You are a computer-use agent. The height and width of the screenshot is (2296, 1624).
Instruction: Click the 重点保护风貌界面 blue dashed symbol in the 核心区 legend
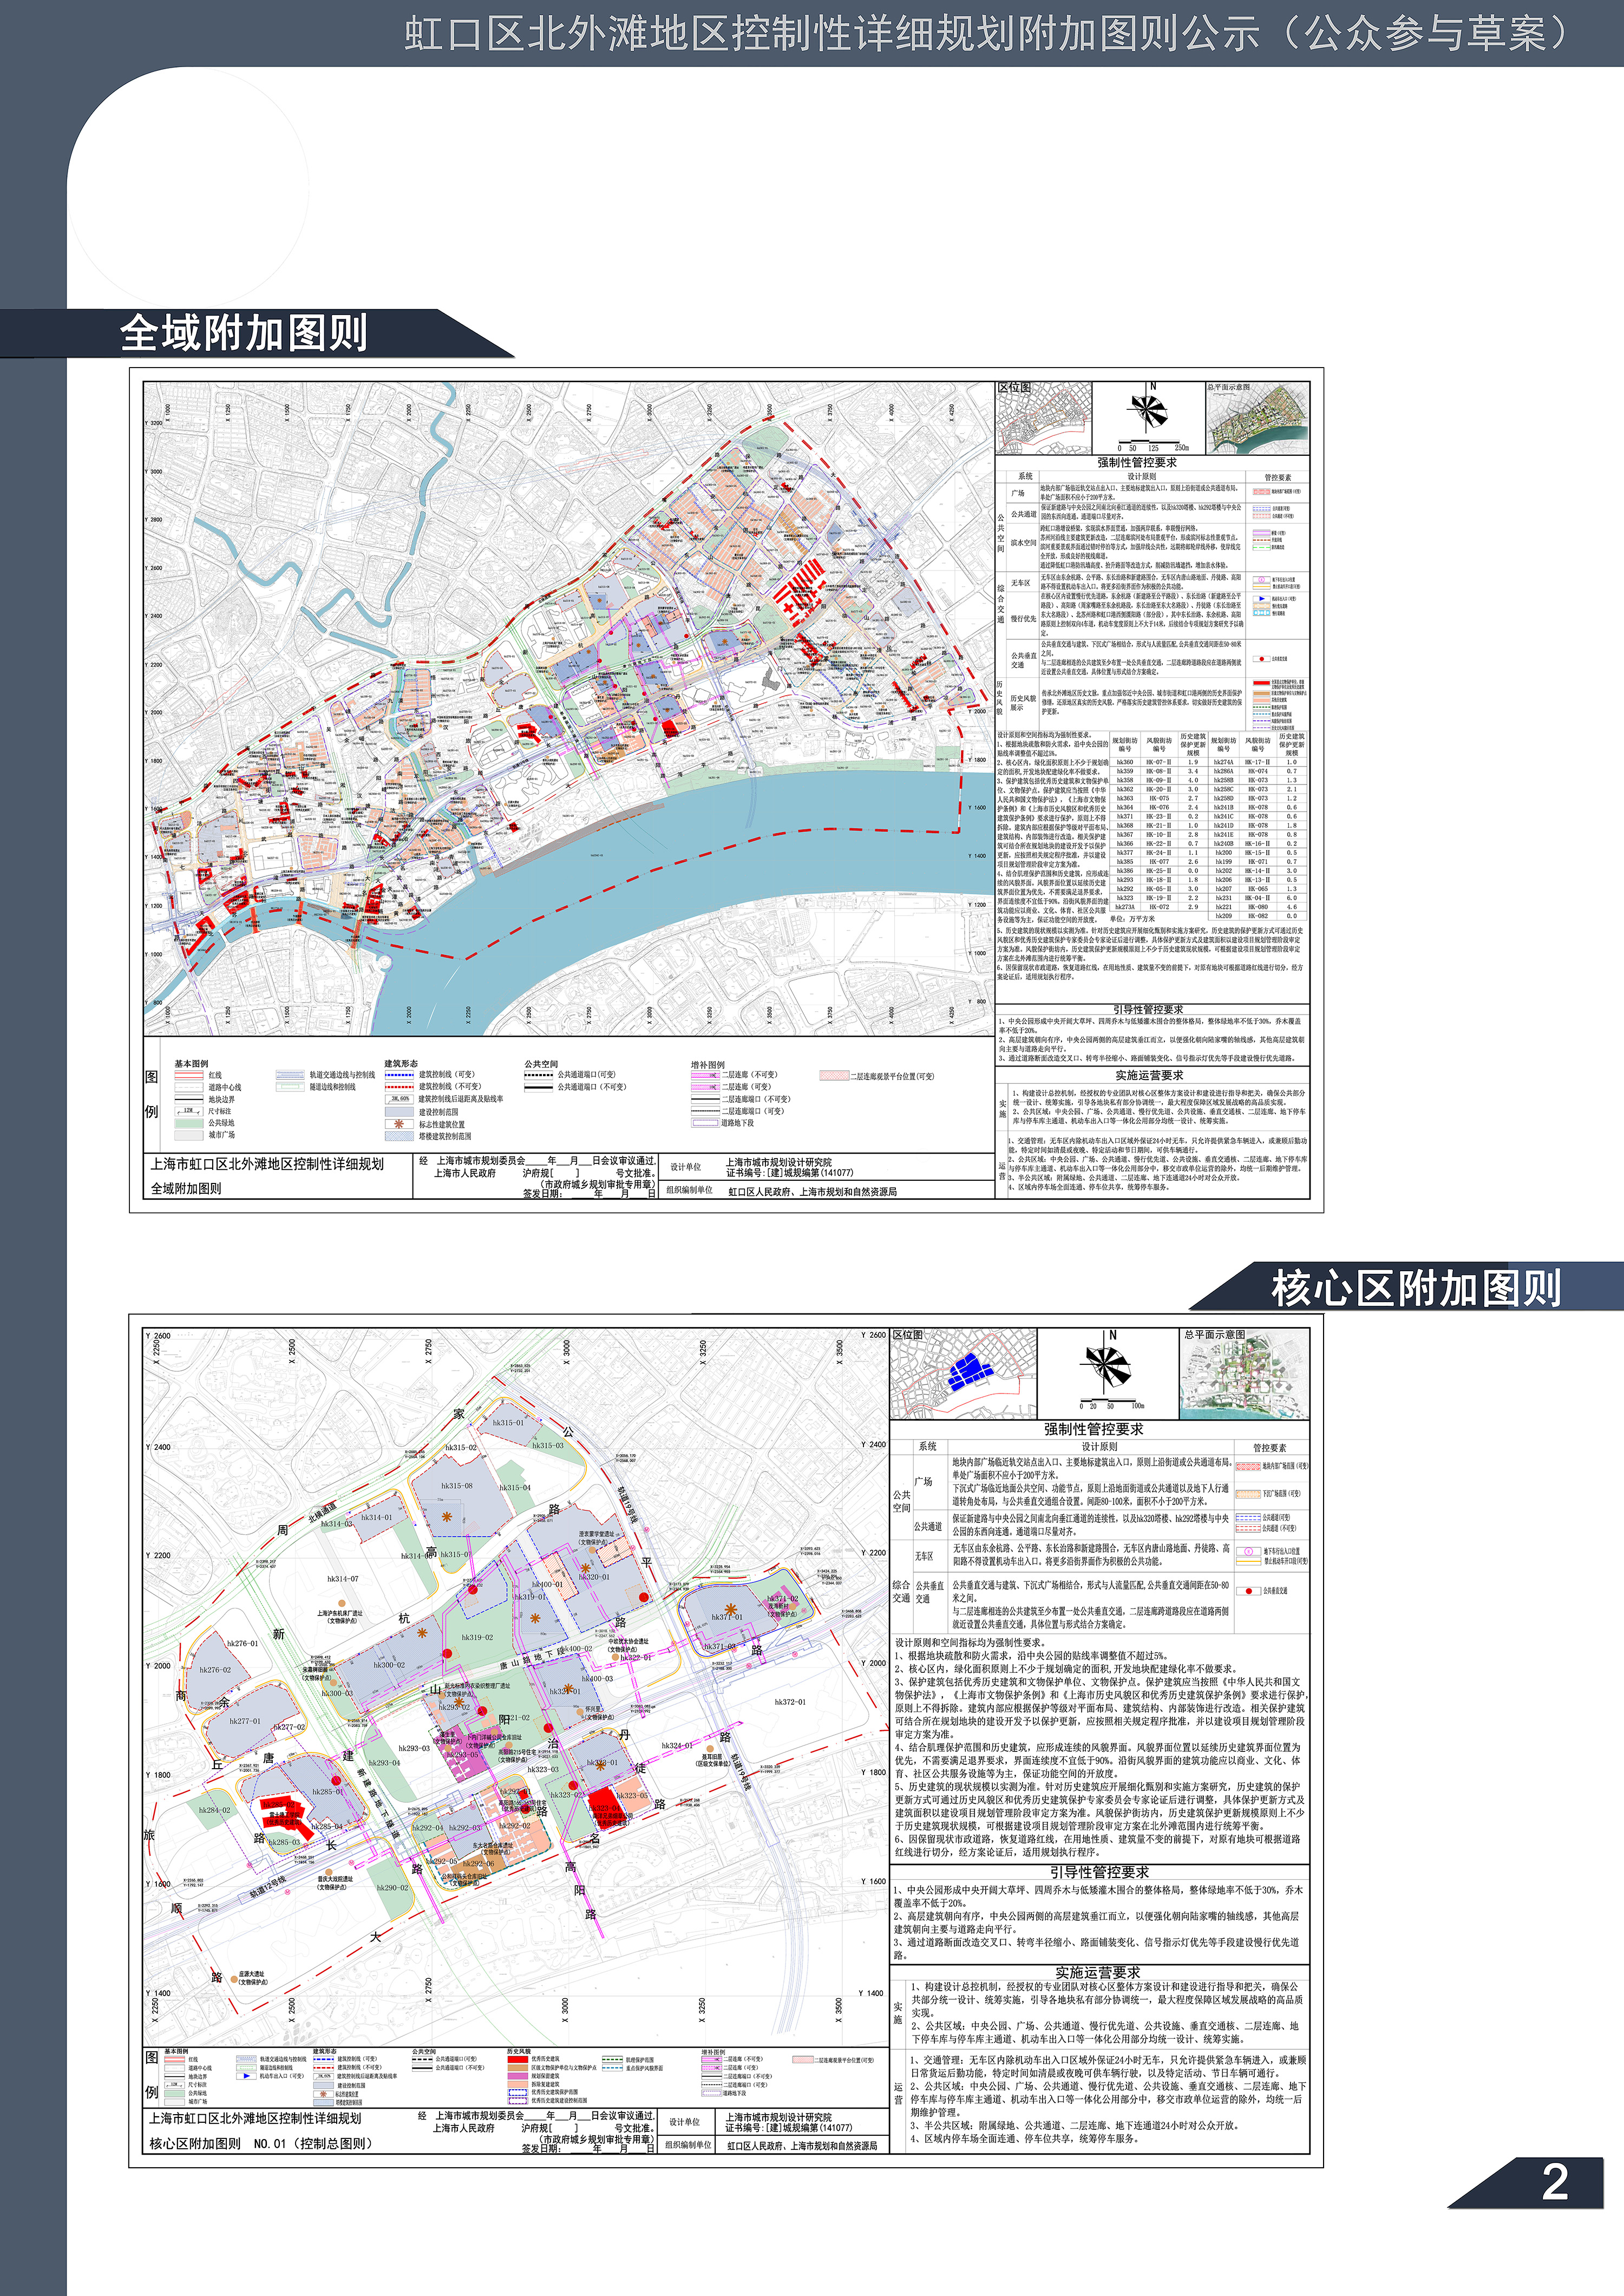coord(613,2068)
